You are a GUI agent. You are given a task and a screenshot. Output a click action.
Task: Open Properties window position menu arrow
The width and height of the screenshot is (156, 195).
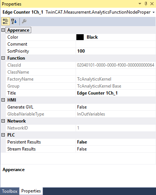coord(140,4)
